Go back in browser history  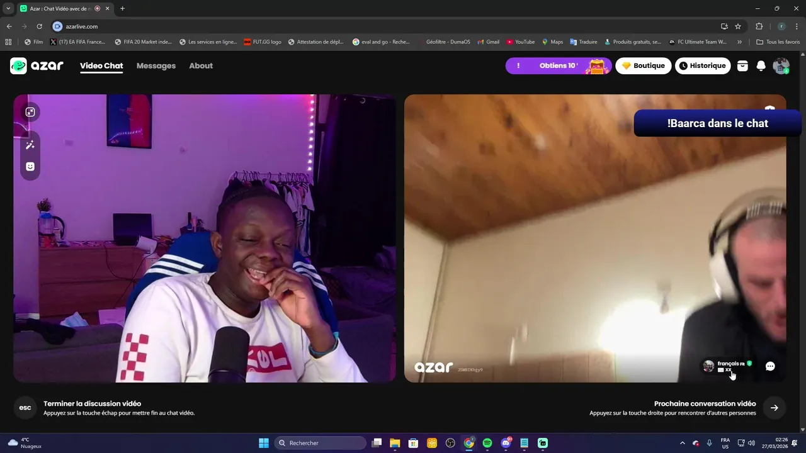[x=9, y=26]
